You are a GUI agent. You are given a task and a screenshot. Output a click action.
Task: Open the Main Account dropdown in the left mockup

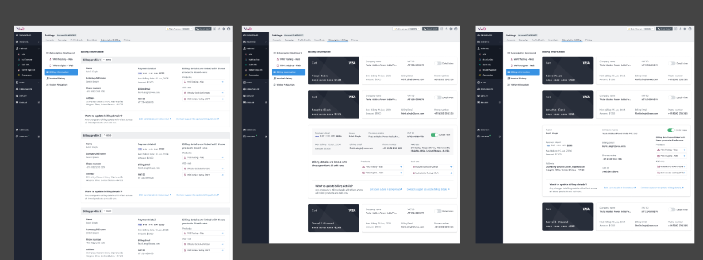tap(179, 29)
